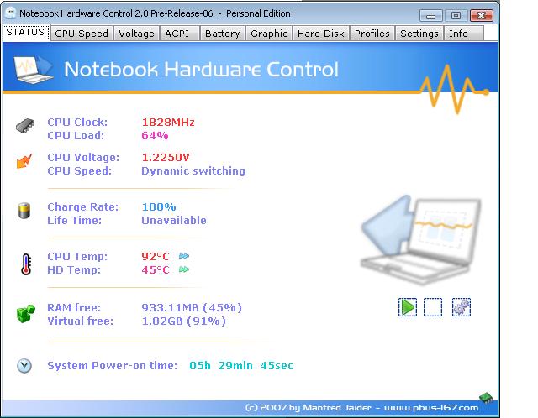The image size is (538, 418).
Task: Open the Settings tab
Action: (x=419, y=34)
